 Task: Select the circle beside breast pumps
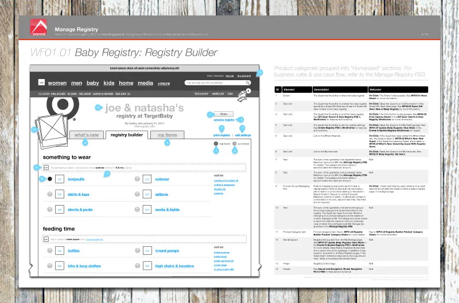(x=138, y=250)
